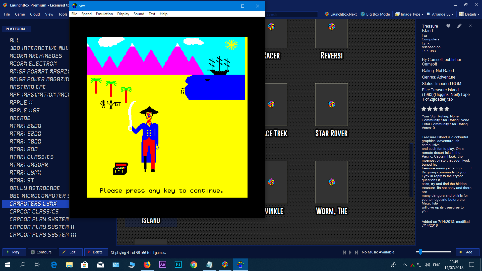Skip to previous music track
The height and width of the screenshot is (271, 482).
[x=344, y=252]
